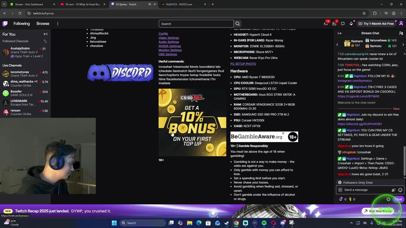Open the discord.gg chat link

point(360,124)
